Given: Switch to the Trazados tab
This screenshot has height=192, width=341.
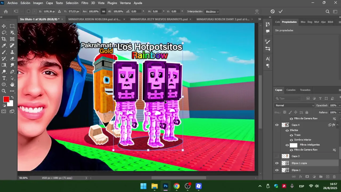Looking at the screenshot, I should click(305, 90).
